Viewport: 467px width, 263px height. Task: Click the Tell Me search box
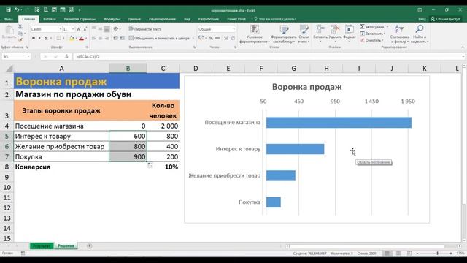(274, 19)
